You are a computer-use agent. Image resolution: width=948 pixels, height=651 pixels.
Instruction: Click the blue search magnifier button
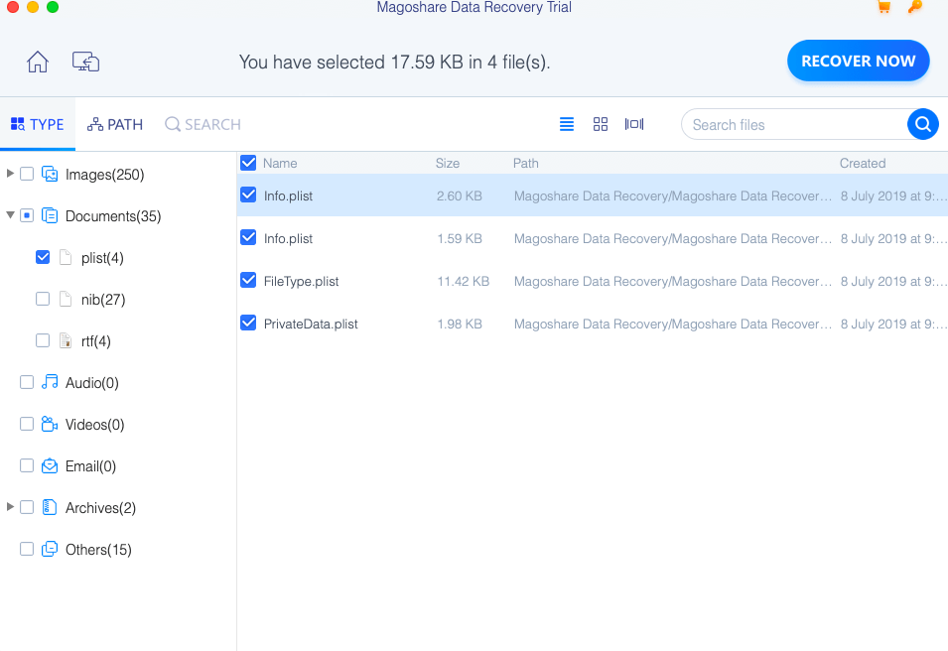coord(922,124)
